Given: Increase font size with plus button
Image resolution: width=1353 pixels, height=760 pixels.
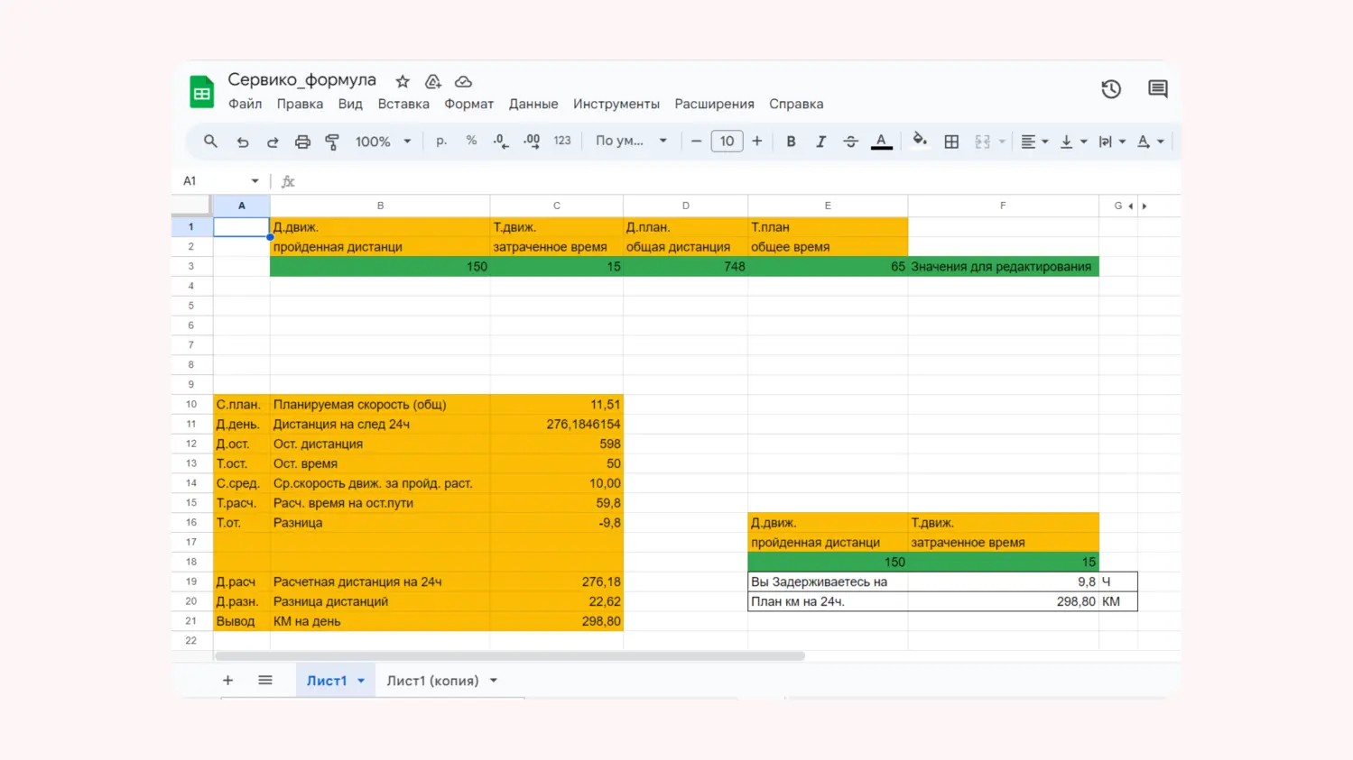Looking at the screenshot, I should tap(756, 142).
